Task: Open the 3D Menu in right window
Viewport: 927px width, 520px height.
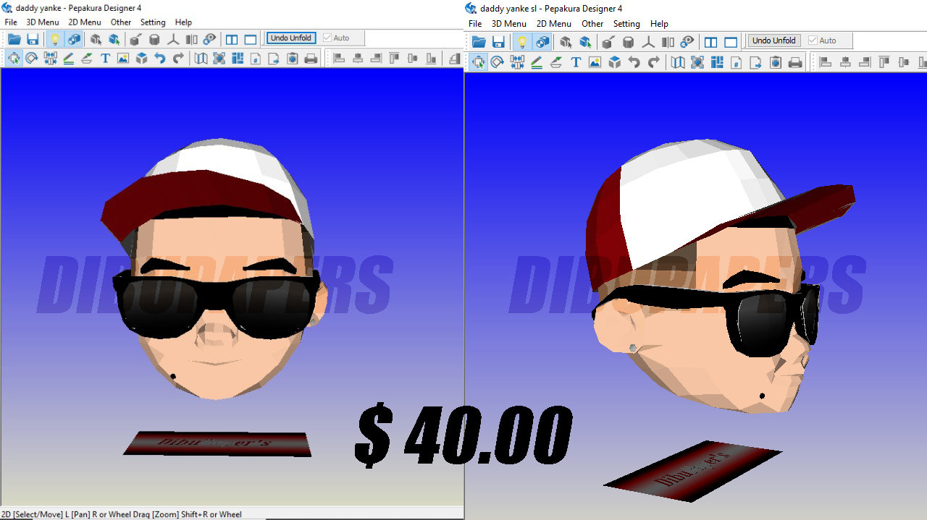Action: pos(509,24)
